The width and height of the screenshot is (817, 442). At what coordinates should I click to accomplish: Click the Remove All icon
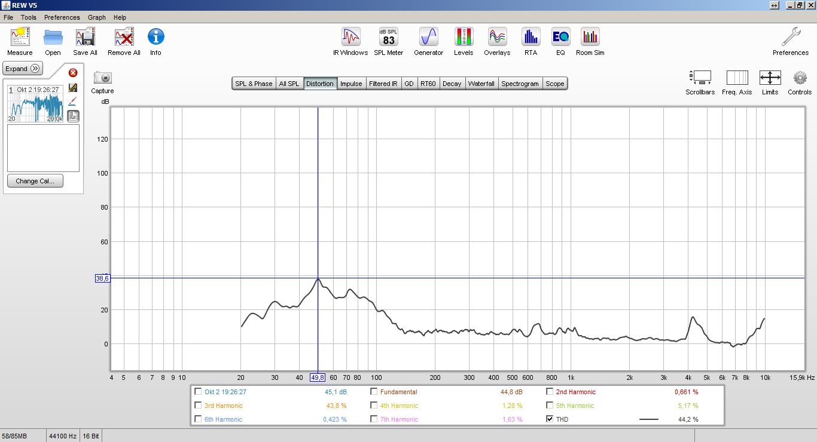pos(124,37)
